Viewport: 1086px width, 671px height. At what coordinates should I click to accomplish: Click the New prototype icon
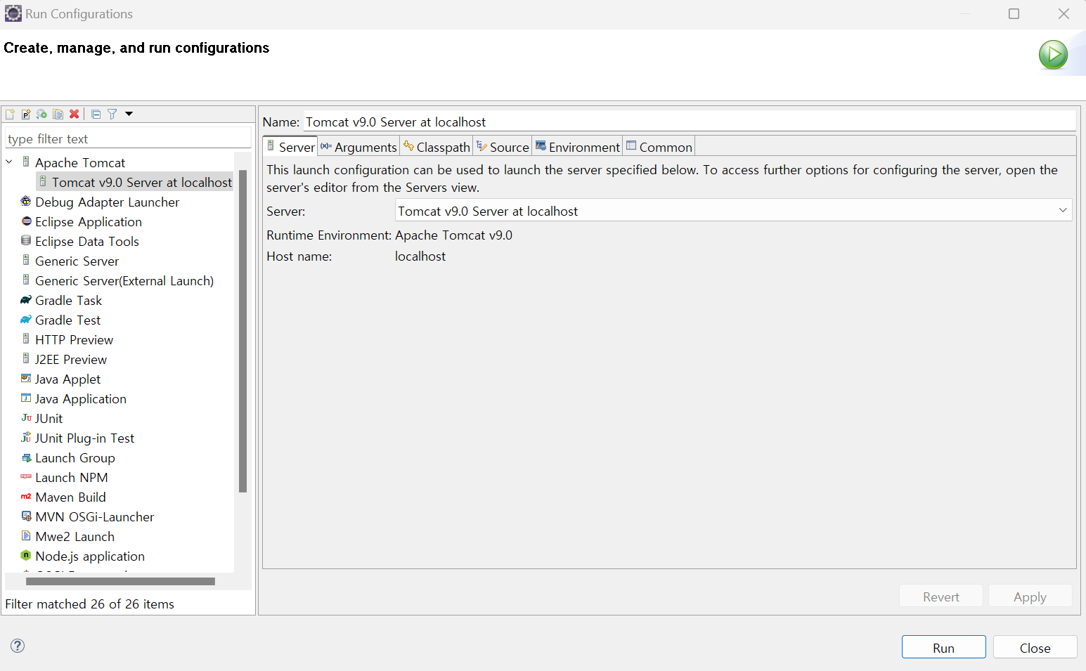pyautogui.click(x=26, y=114)
